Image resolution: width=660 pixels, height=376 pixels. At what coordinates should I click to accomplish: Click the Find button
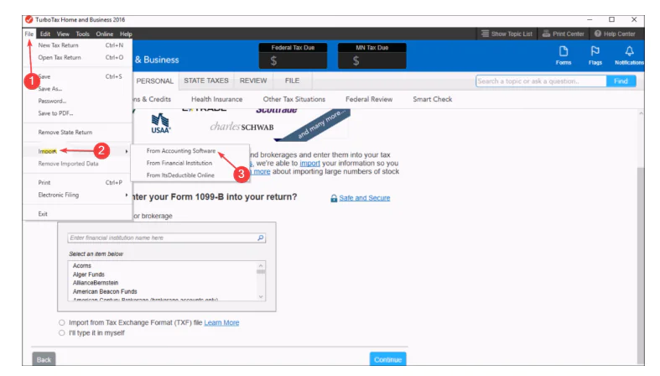pyautogui.click(x=621, y=81)
